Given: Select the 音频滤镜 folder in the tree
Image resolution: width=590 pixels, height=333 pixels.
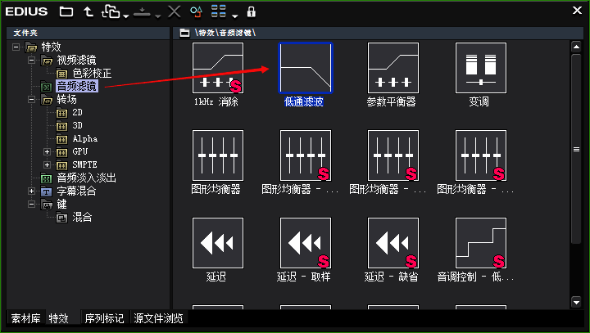Looking at the screenshot, I should coord(77,86).
